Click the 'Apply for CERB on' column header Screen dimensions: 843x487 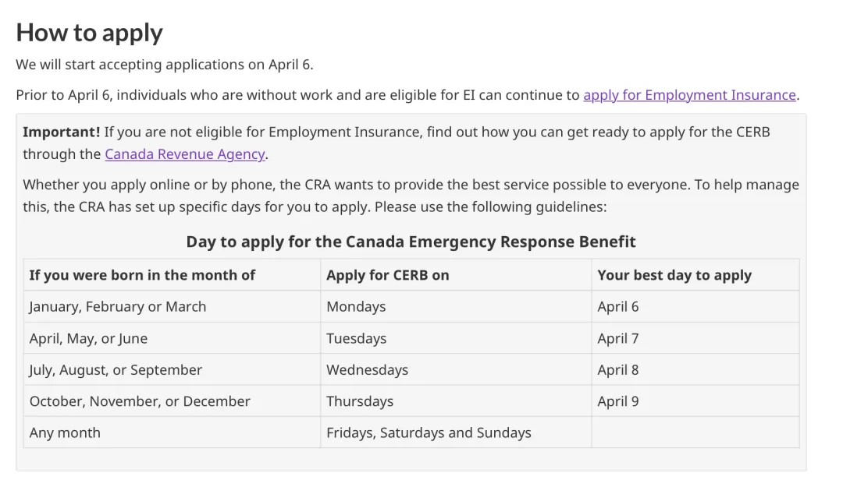[456, 275]
